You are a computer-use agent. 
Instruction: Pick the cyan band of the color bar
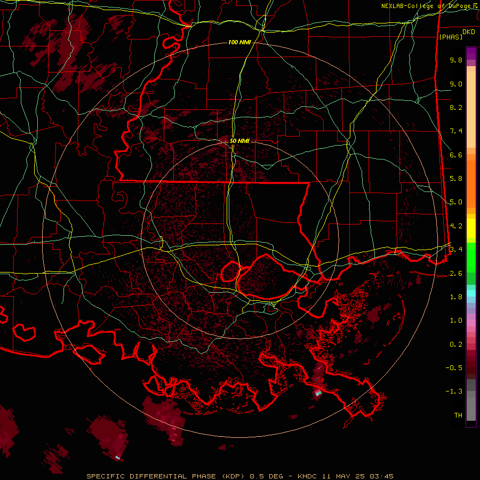(471, 293)
